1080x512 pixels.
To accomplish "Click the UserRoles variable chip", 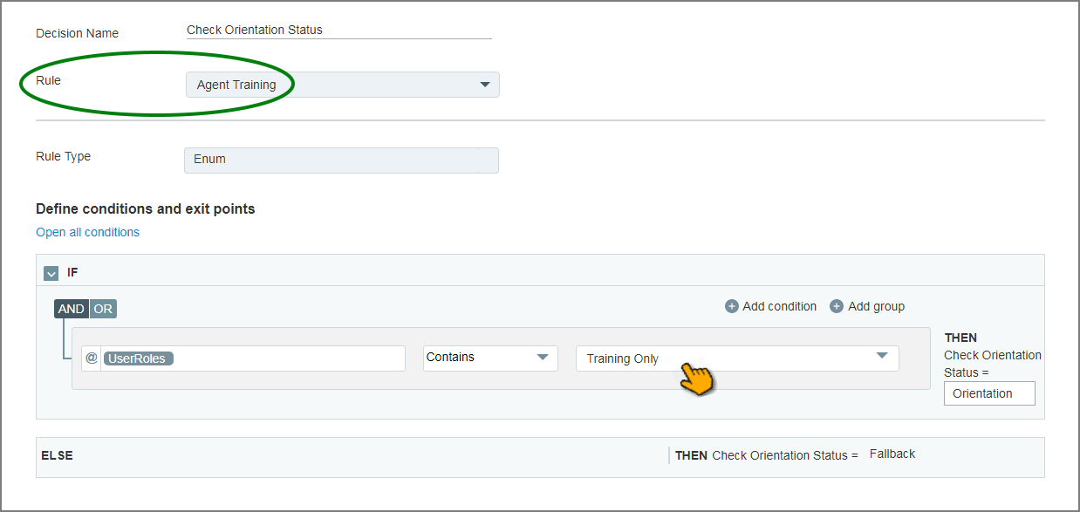I will (139, 358).
